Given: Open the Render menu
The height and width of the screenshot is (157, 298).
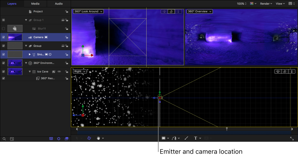Looking at the screenshot, I should pyautogui.click(x=266, y=4).
